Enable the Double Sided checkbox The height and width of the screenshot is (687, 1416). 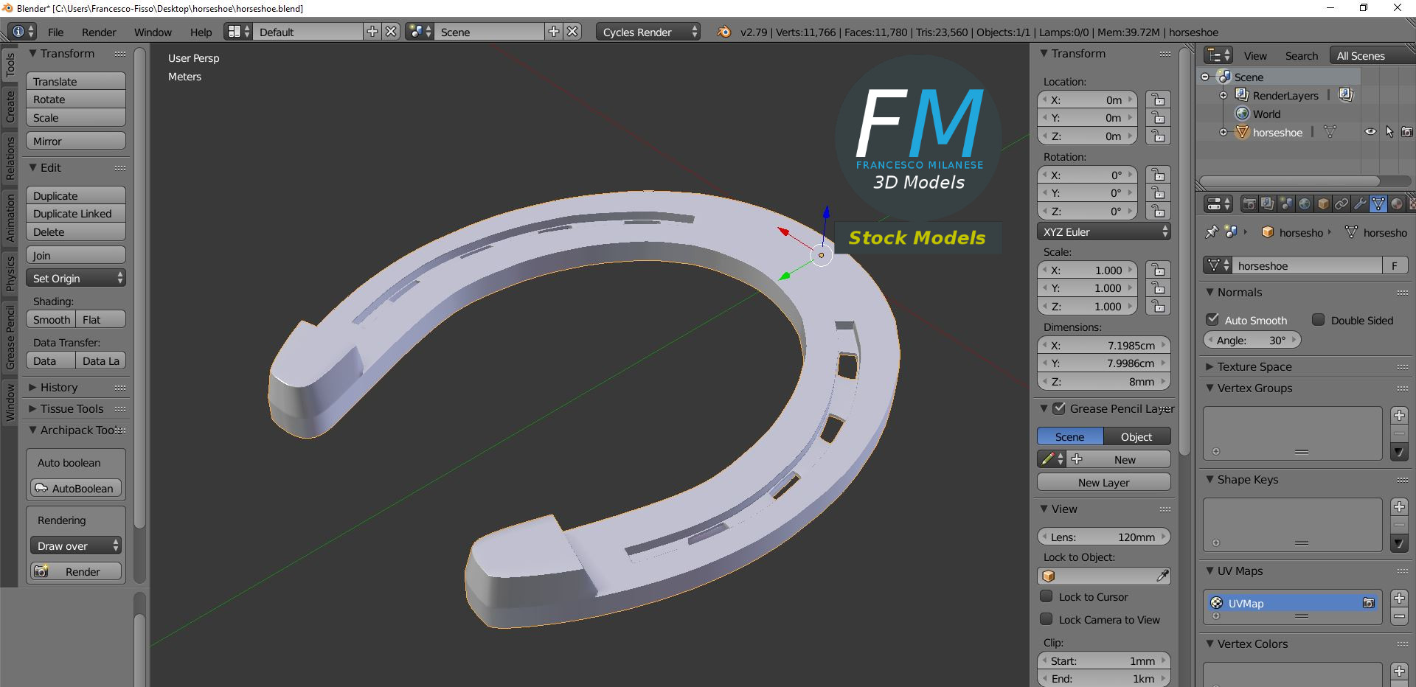point(1319,319)
